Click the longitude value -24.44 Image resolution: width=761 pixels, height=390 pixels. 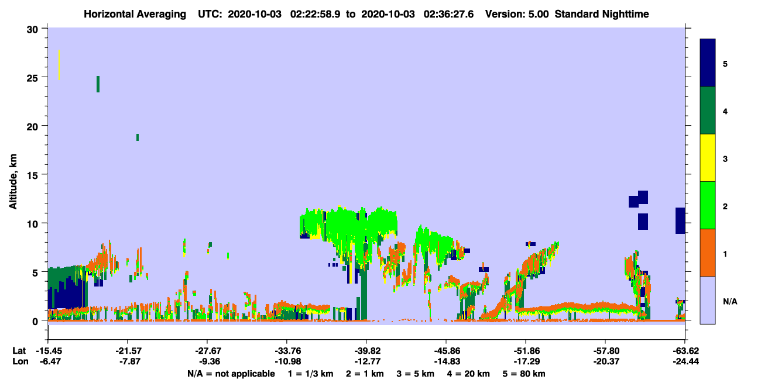click(685, 361)
